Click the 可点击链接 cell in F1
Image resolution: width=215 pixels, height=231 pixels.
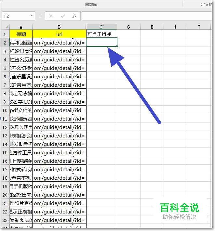(x=101, y=34)
